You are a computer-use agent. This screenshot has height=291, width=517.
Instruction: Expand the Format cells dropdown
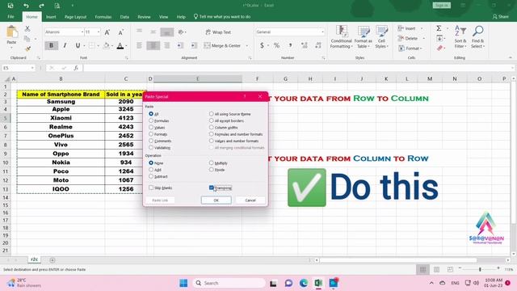point(421,48)
